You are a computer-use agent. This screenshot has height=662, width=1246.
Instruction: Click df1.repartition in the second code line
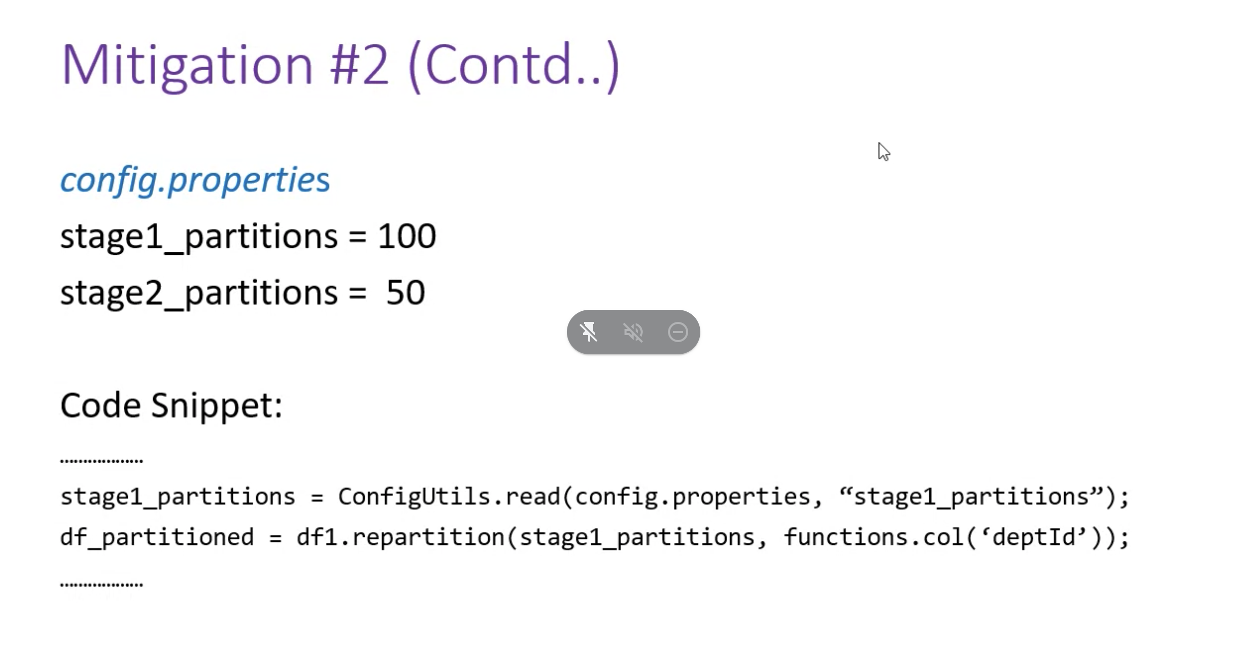pyautogui.click(x=401, y=537)
